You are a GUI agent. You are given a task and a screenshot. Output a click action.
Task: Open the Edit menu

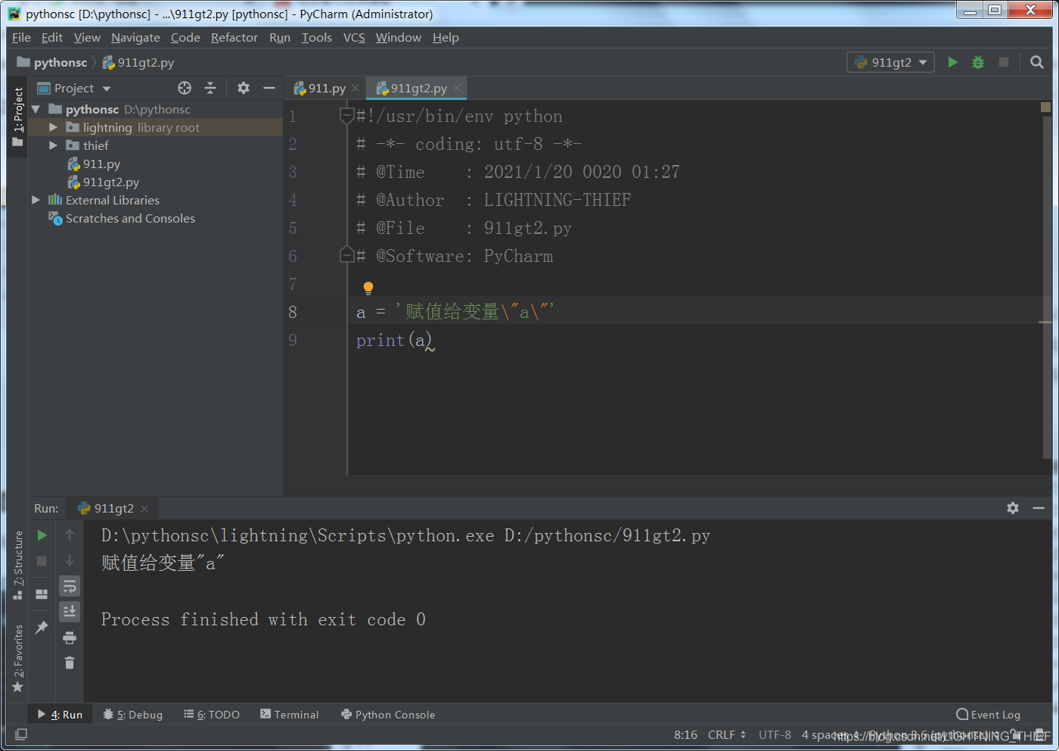point(52,37)
